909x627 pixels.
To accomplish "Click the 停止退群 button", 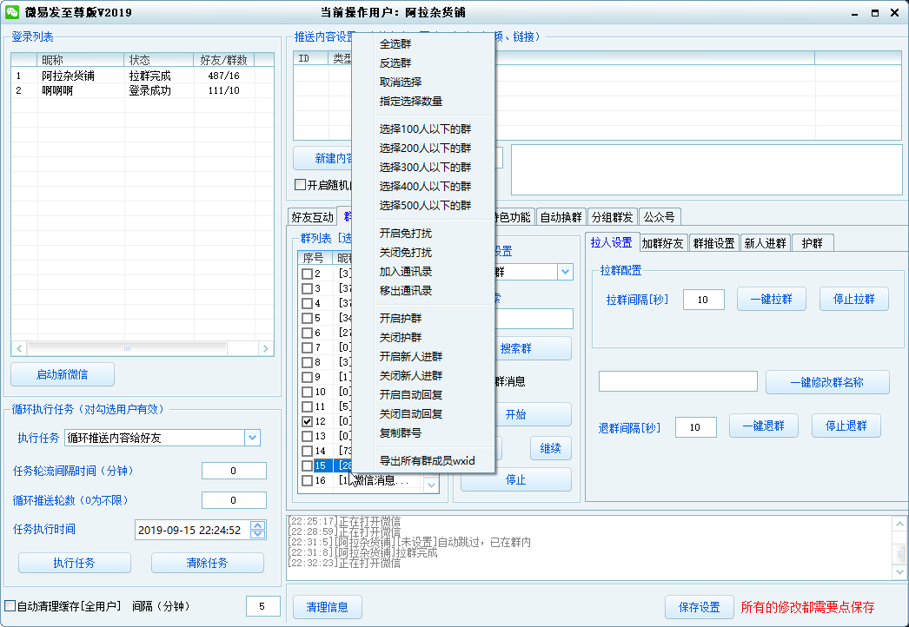I will click(x=846, y=426).
